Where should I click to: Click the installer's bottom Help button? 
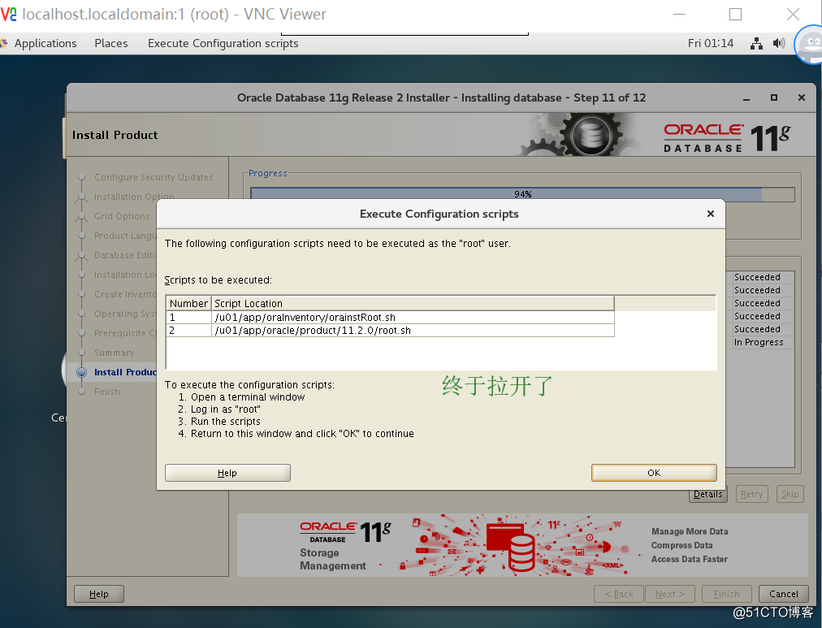coord(98,594)
